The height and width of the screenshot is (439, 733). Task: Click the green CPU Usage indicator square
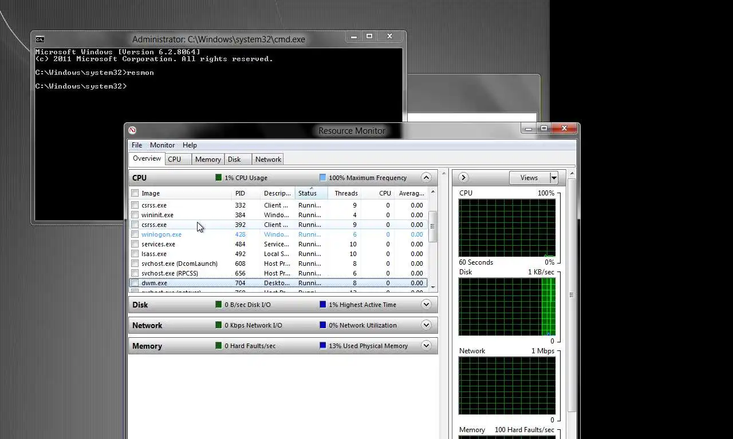click(218, 178)
